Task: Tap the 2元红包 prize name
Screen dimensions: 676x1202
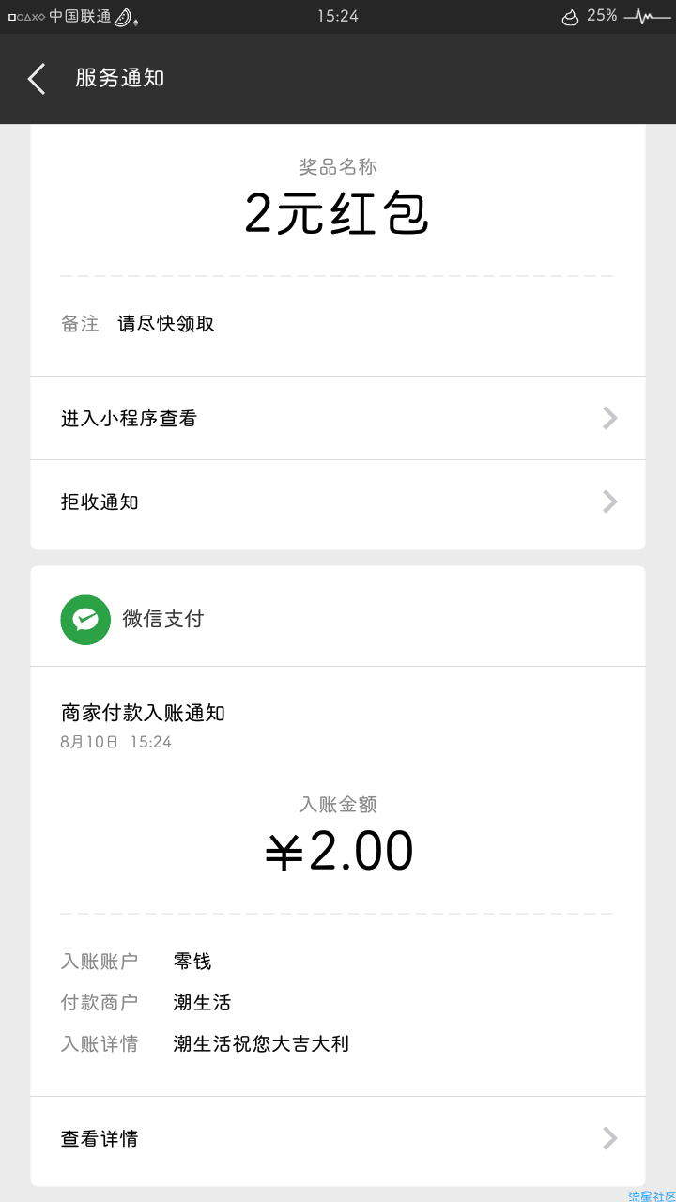Action: [337, 214]
